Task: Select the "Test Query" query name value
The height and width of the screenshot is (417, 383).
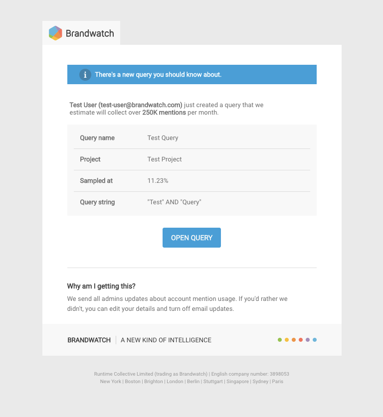Action: (x=163, y=138)
